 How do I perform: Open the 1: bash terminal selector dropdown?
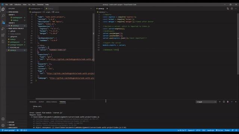[x=206, y=102]
